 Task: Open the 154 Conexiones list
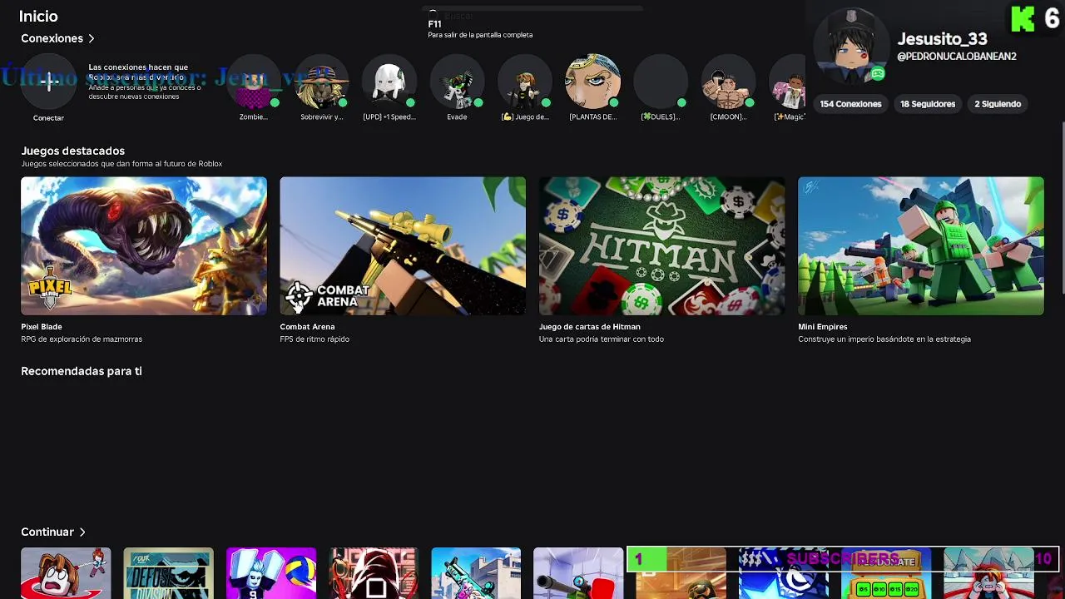[850, 104]
